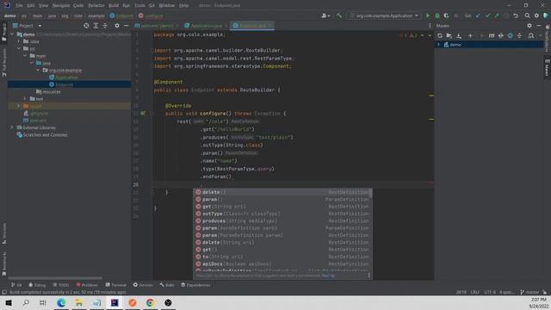Viewport: 551px width, 310px height.
Task: Choose to(String uri) completion suggestion
Action: (x=282, y=257)
